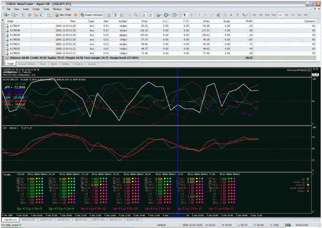Toggle the Navigator star-folder icon
The image size is (322, 228).
tap(36, 15)
